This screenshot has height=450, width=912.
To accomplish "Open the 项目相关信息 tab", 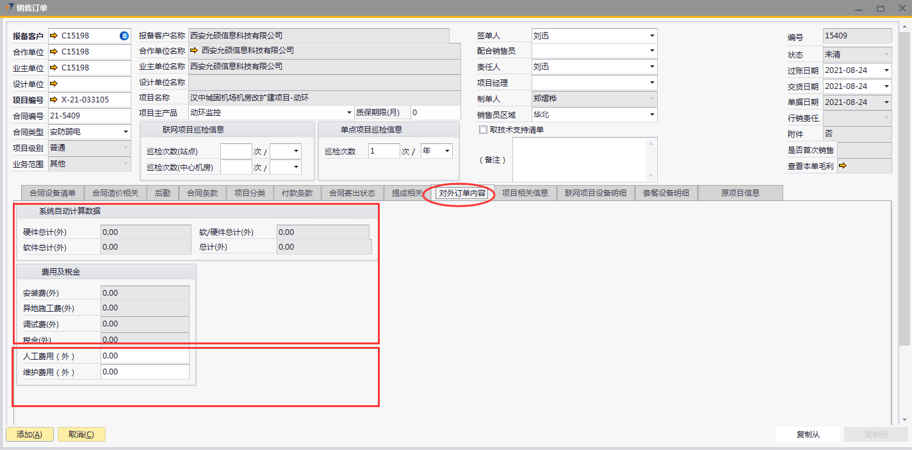I will click(x=525, y=193).
